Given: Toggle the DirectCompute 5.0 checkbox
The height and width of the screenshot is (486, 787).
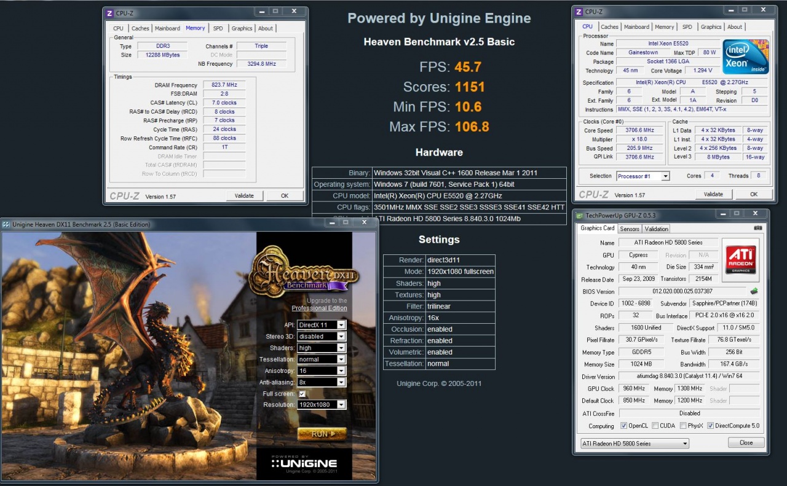Looking at the screenshot, I should [711, 426].
